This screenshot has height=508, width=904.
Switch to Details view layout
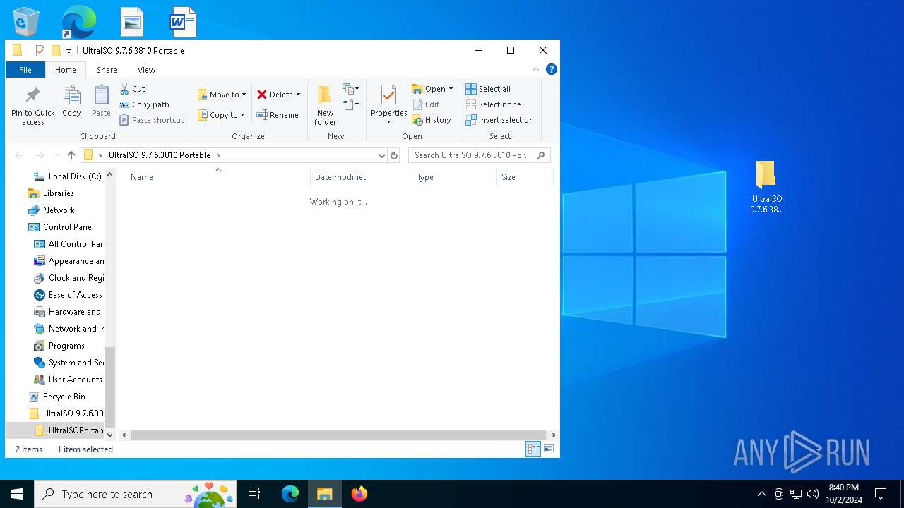coord(533,449)
